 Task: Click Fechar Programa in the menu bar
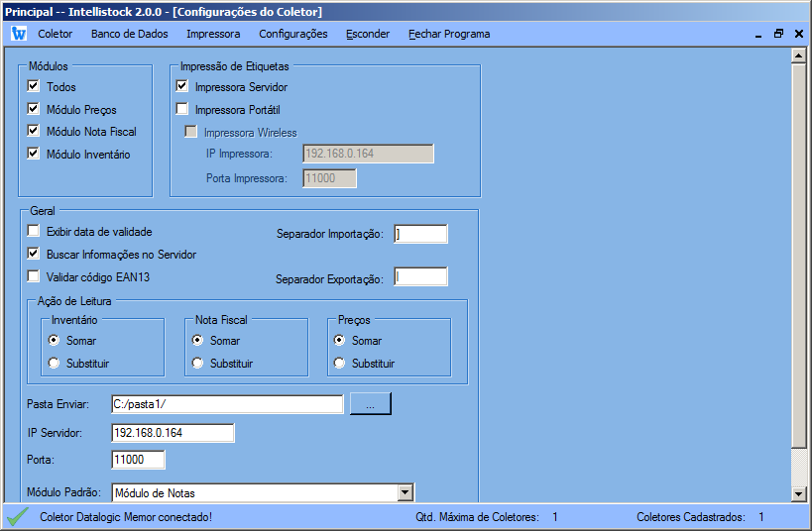tap(449, 34)
